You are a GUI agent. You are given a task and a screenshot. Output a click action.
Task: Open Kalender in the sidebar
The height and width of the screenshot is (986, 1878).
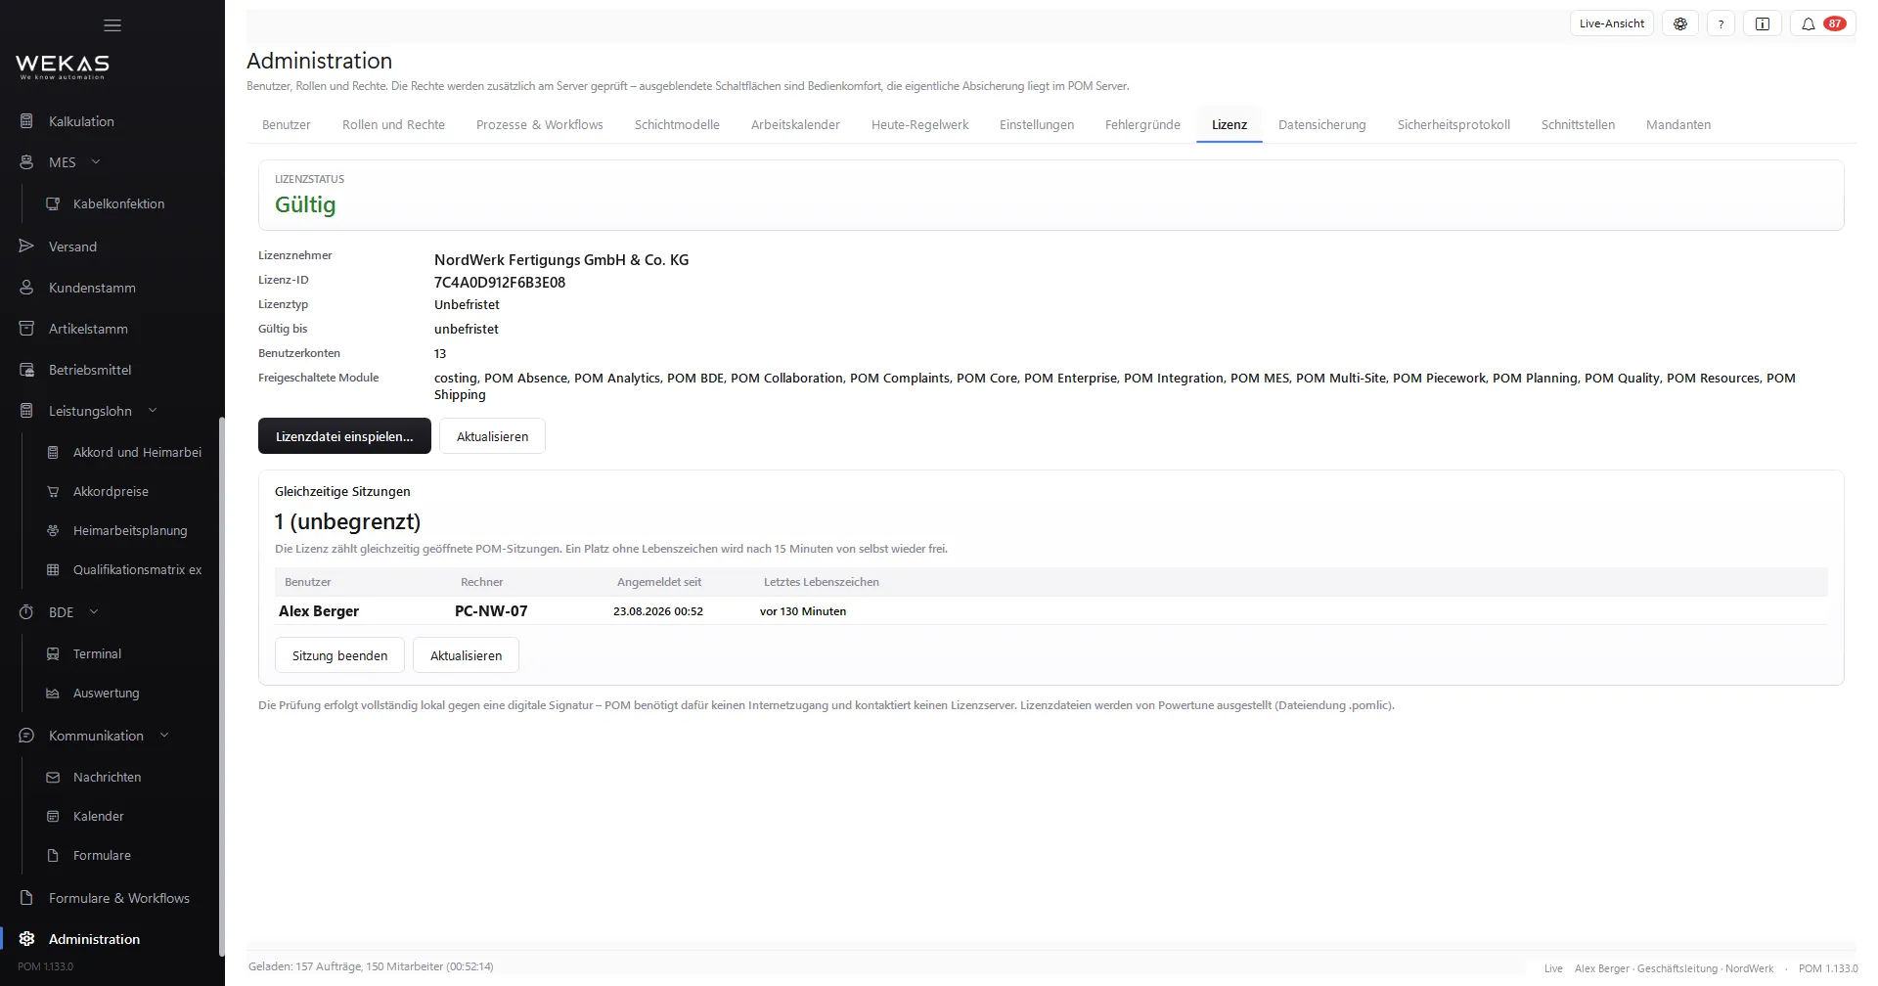(98, 816)
